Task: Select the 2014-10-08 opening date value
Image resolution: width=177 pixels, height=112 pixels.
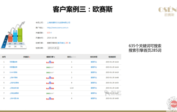Action: click(x=52, y=38)
